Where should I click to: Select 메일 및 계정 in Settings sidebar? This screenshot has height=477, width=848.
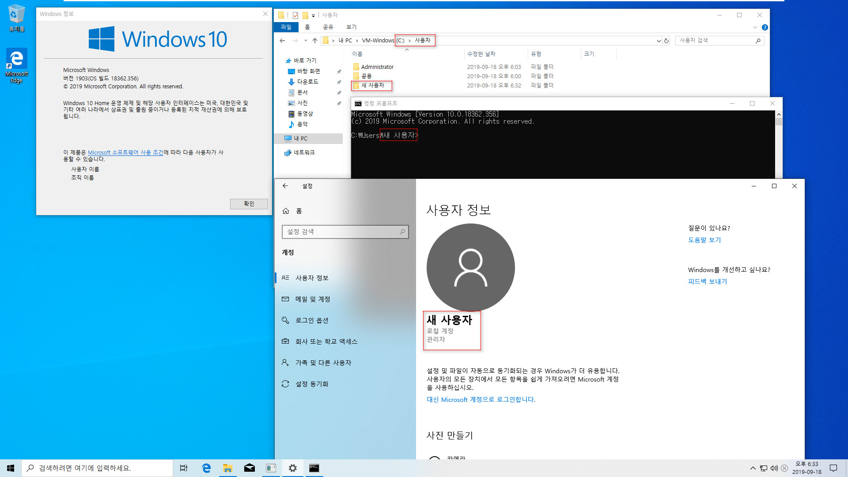(x=345, y=299)
